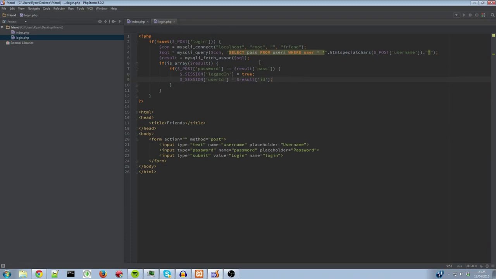Image resolution: width=496 pixels, height=279 pixels.
Task: Click the Search Everywhere magnifier icon
Action: (x=493, y=15)
